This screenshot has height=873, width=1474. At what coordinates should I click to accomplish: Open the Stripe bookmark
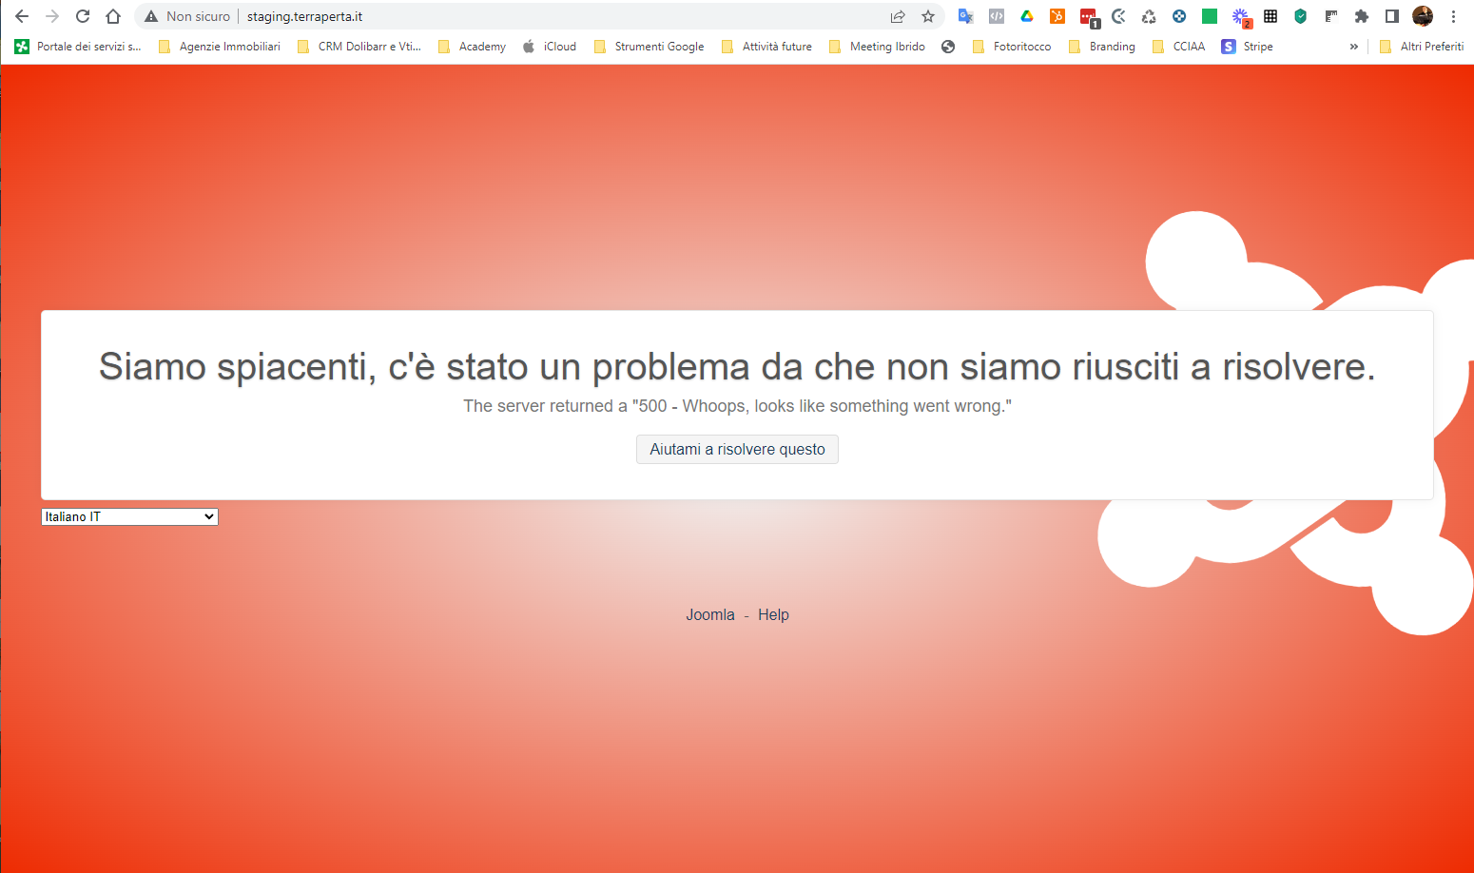(1248, 47)
